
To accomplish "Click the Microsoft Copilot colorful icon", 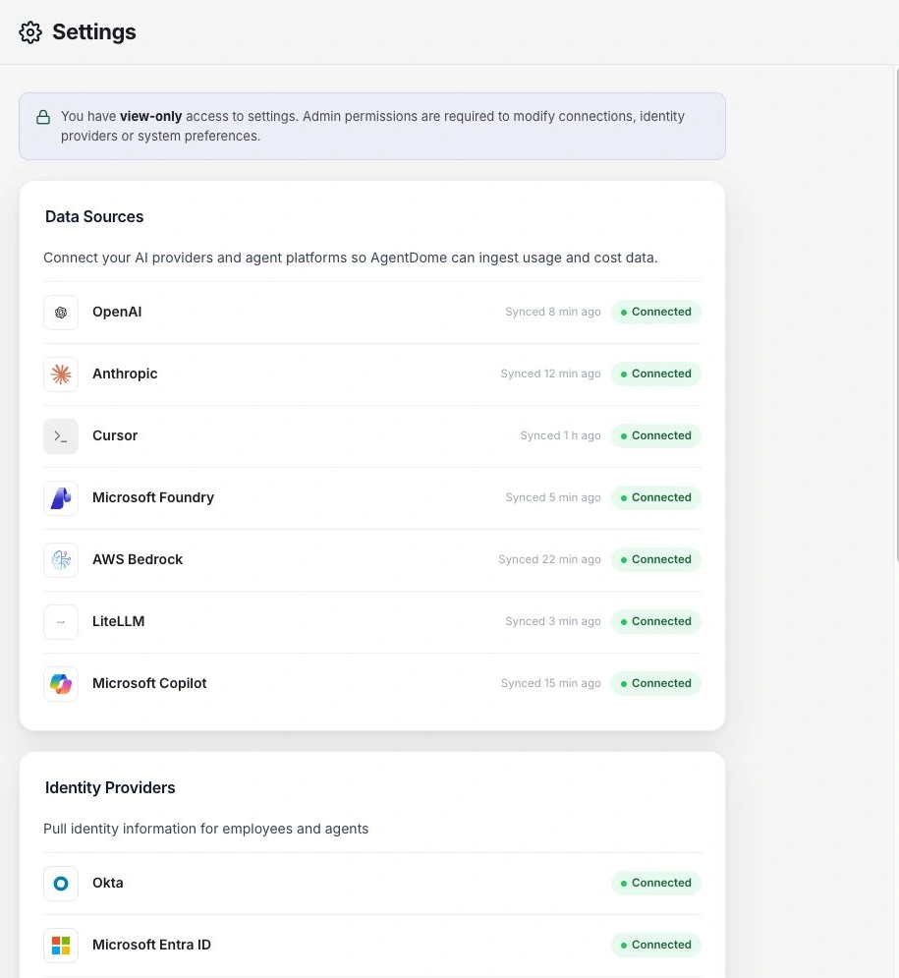I will click(61, 683).
